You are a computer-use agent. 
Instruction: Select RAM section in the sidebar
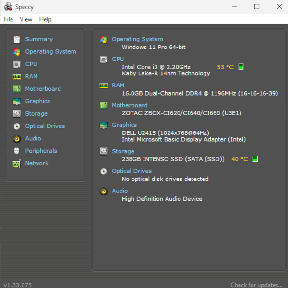31,76
